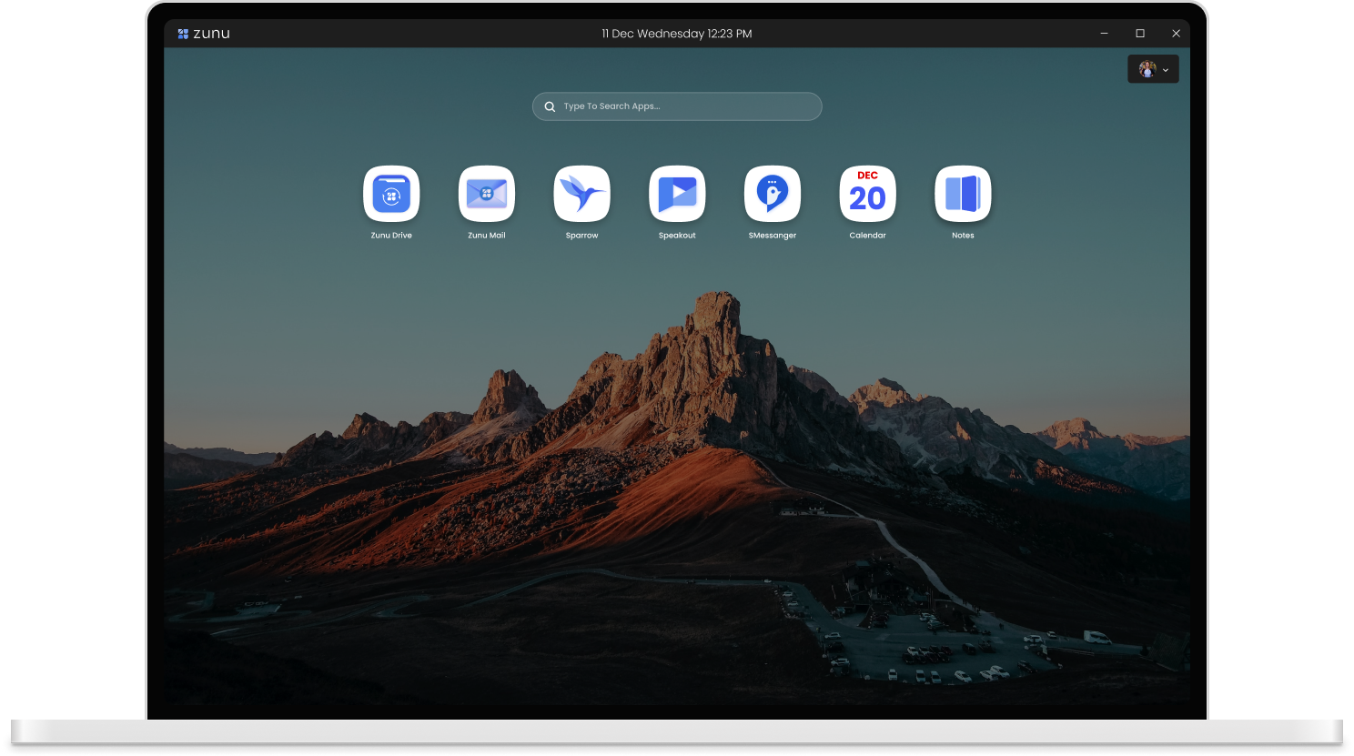Screen dimensions: 1354x756
Task: Click the magnifier icon in search bar
Action: (x=550, y=106)
